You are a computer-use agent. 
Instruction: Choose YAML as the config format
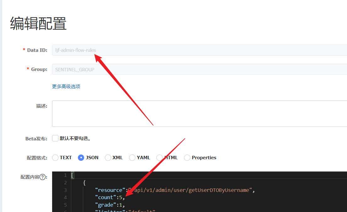[132, 158]
